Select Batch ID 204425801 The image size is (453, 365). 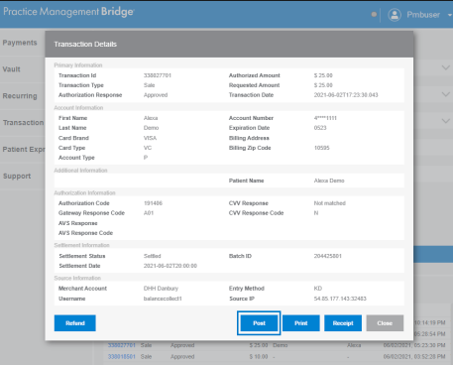point(328,256)
